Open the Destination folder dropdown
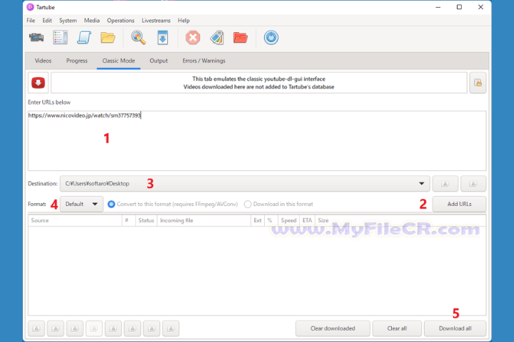The image size is (514, 342). click(245, 184)
